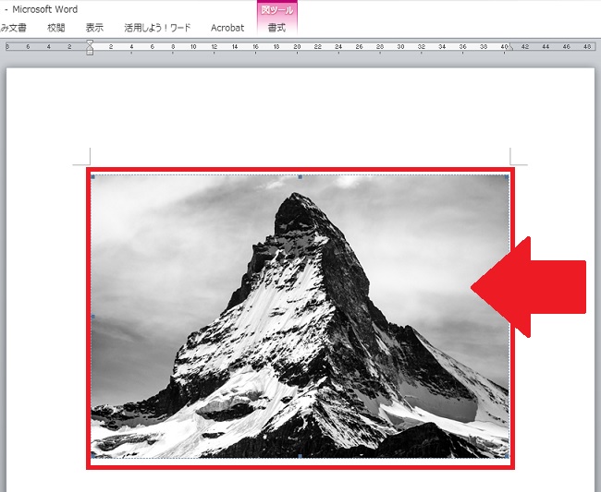Open the 書式 tab
601x492 pixels.
click(276, 28)
